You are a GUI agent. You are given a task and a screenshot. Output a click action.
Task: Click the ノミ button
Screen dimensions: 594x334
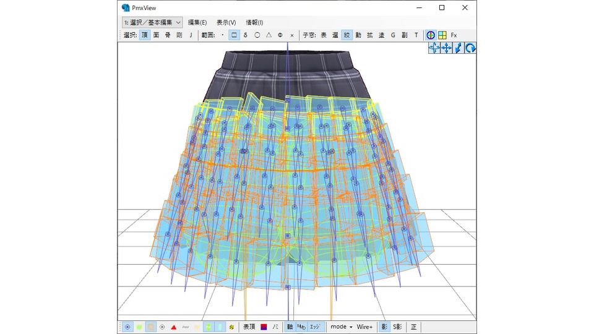click(x=275, y=327)
